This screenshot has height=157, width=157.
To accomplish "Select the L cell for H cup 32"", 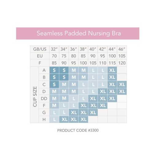I will pos(54,119).
